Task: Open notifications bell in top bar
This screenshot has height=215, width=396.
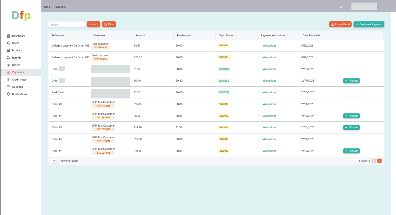Action: coord(341,7)
